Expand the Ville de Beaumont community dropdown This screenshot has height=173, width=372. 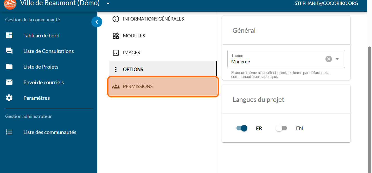(x=108, y=4)
